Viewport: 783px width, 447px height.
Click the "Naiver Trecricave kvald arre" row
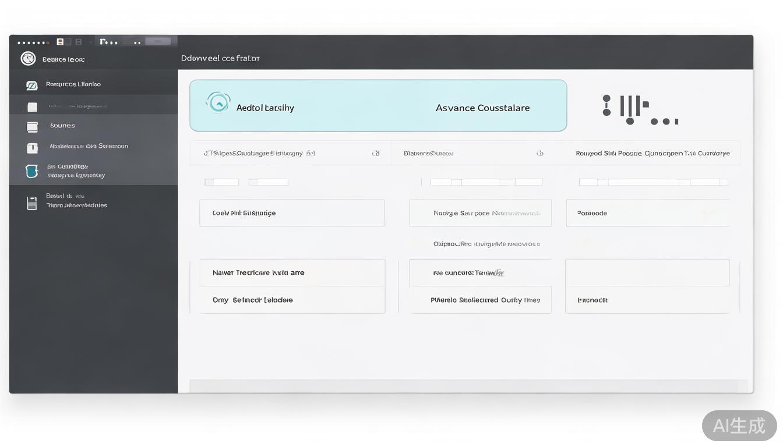coord(292,272)
